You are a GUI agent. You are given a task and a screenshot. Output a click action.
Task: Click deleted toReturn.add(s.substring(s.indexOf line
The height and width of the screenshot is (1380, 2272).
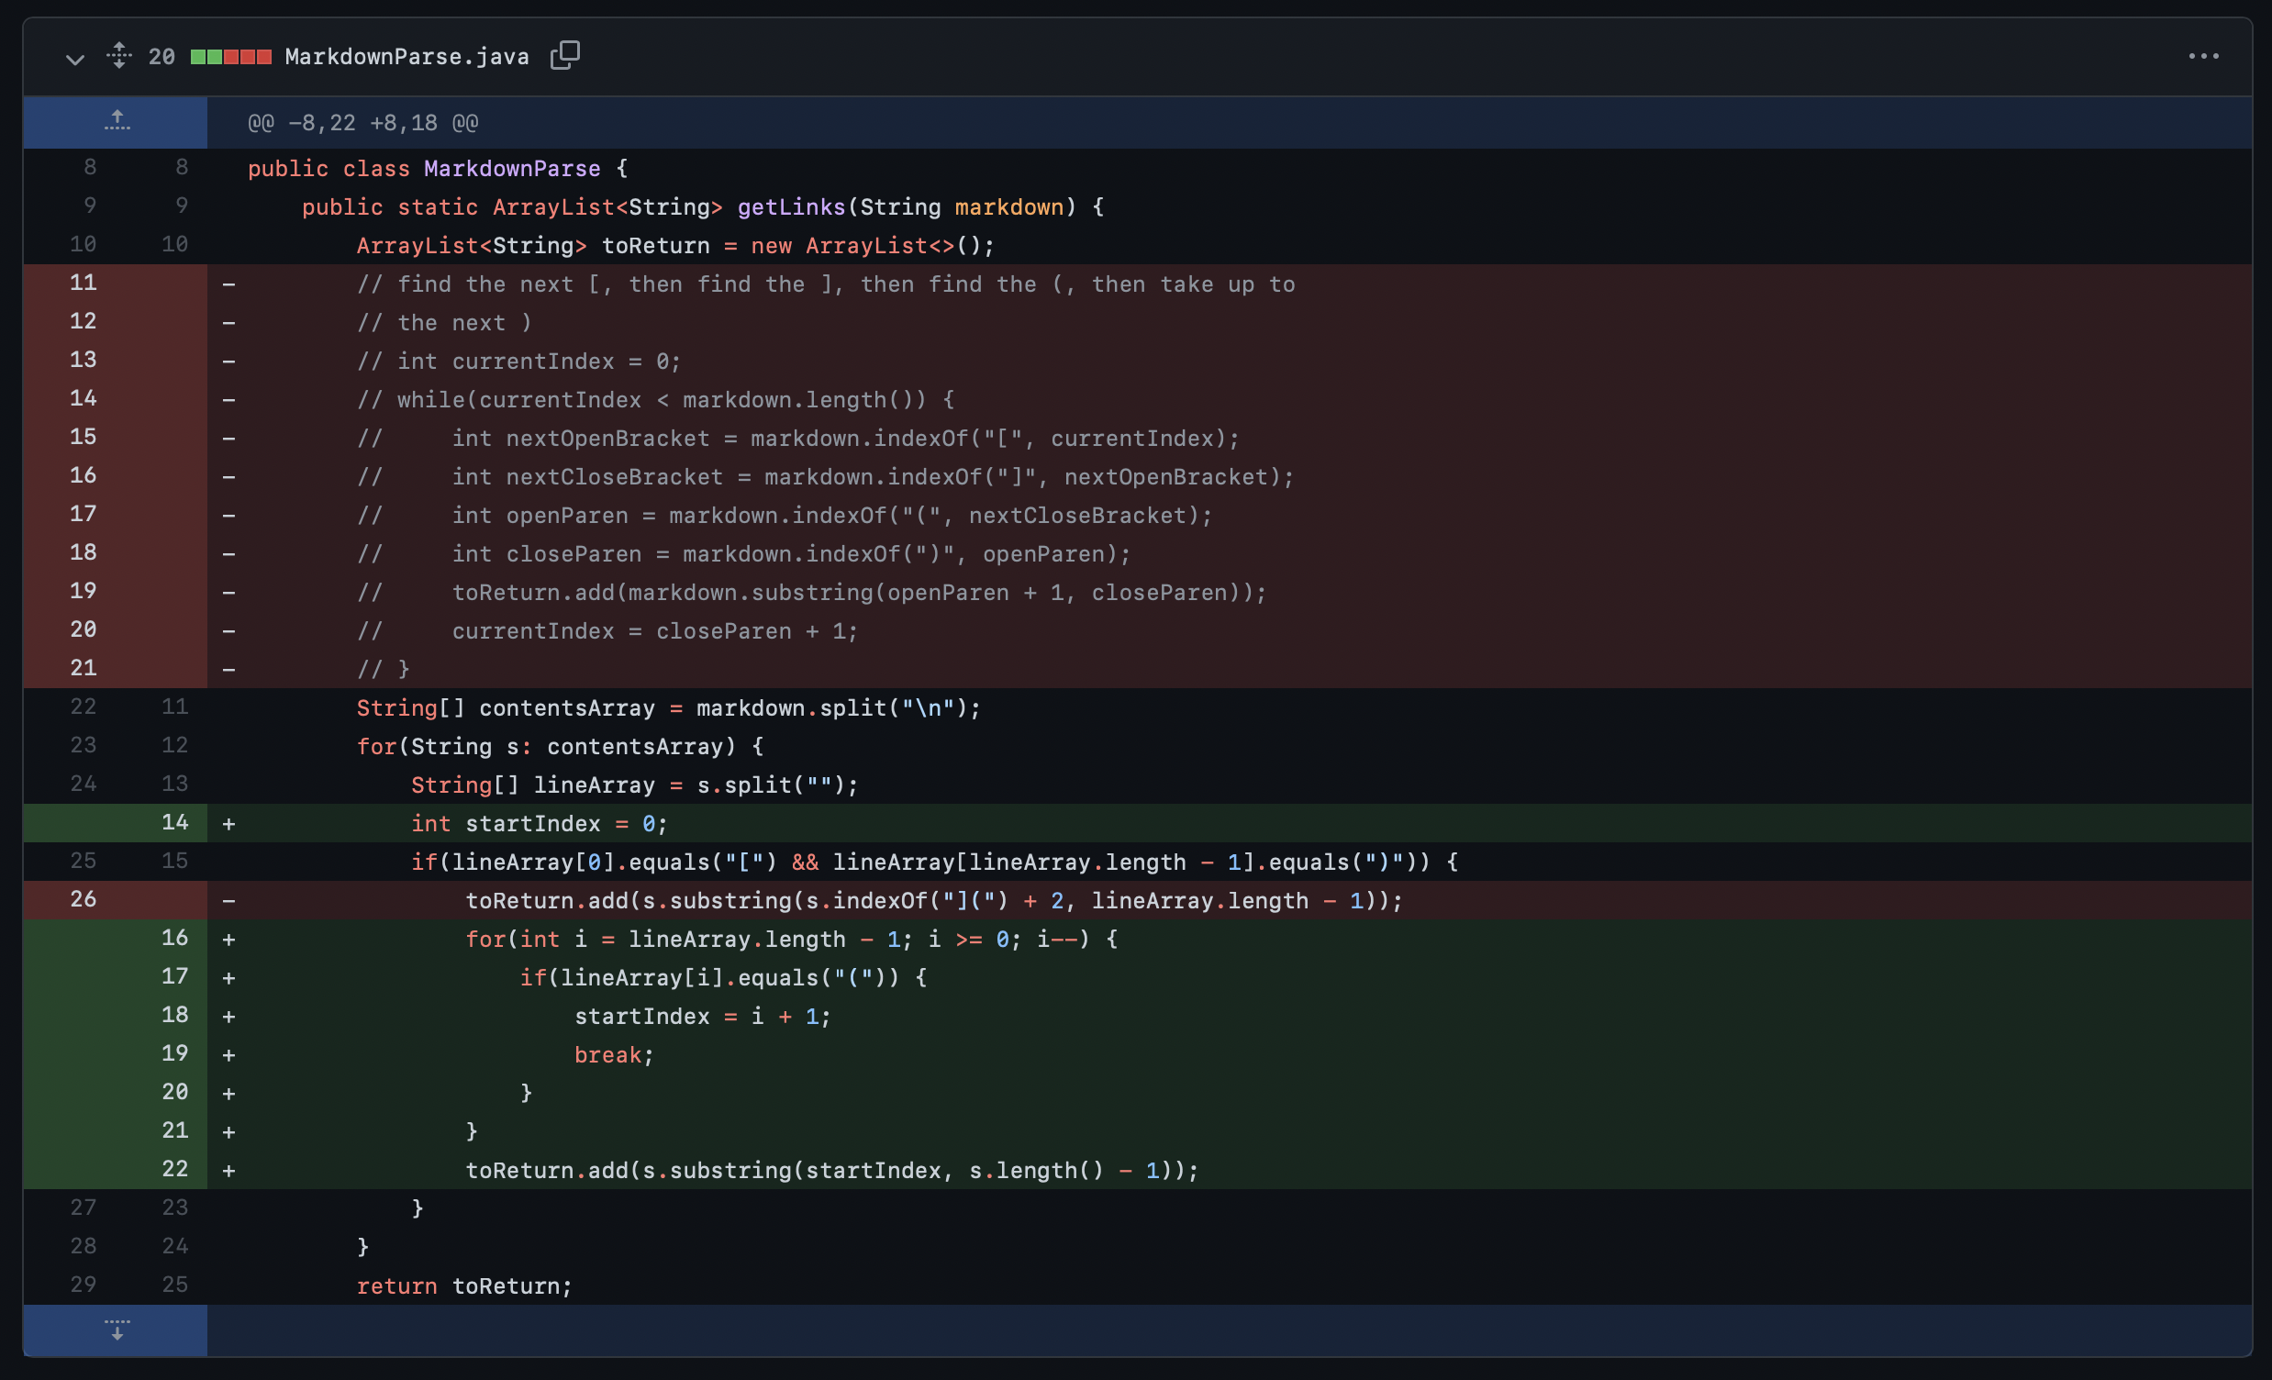pos(934,902)
